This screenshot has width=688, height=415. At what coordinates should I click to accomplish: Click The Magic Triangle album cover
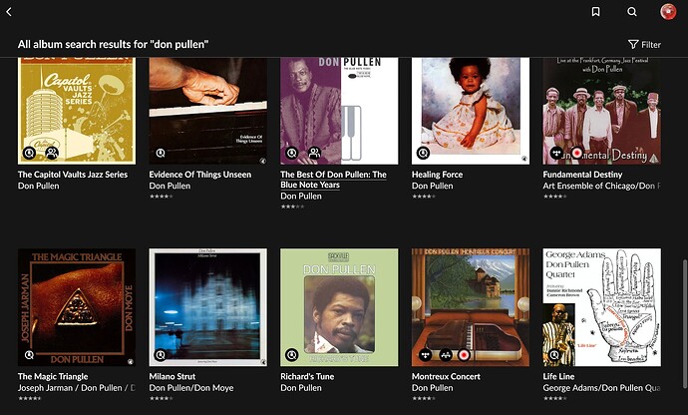[x=77, y=306]
